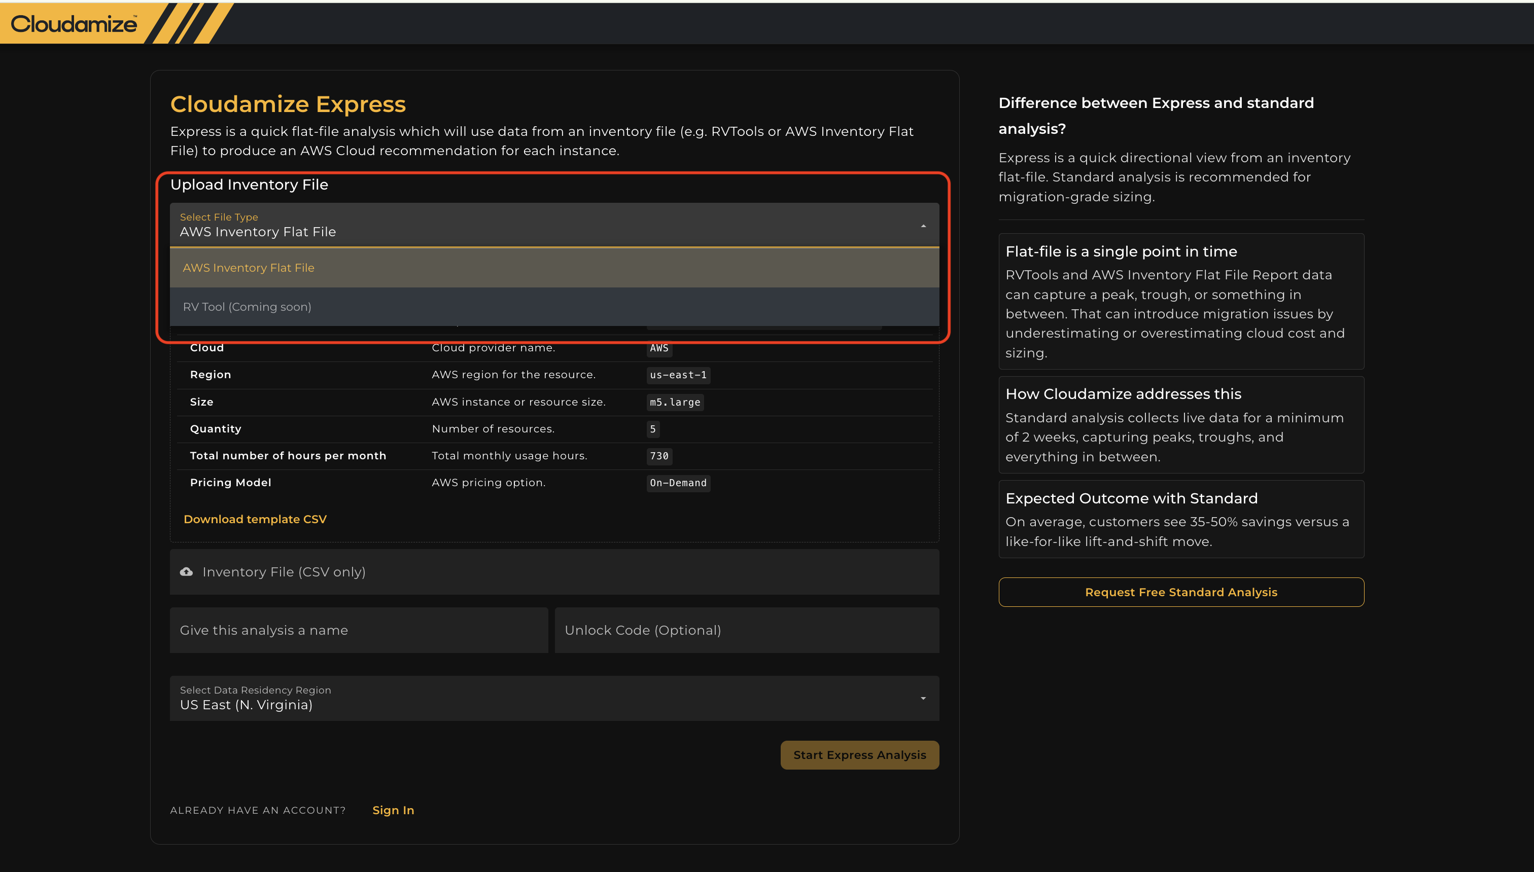Select the us-east-1 example value
This screenshot has height=872, width=1534.
[678, 375]
